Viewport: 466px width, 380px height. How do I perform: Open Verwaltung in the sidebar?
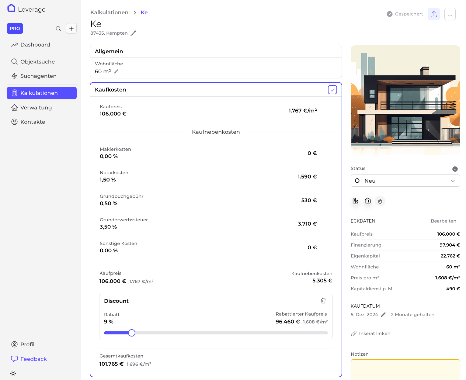36,108
